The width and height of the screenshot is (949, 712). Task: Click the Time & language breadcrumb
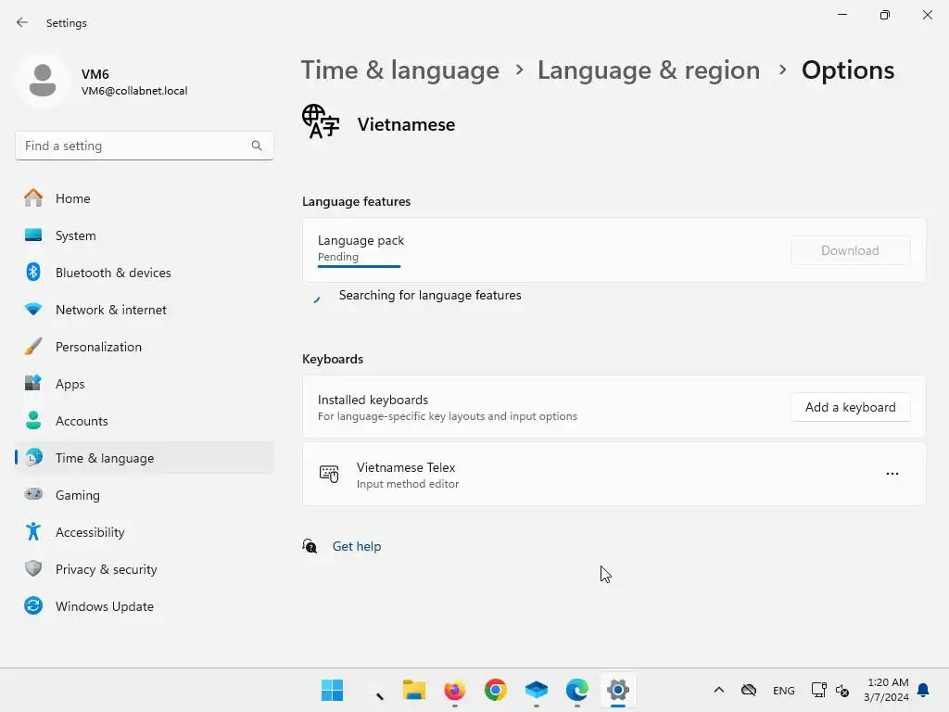[x=399, y=70]
